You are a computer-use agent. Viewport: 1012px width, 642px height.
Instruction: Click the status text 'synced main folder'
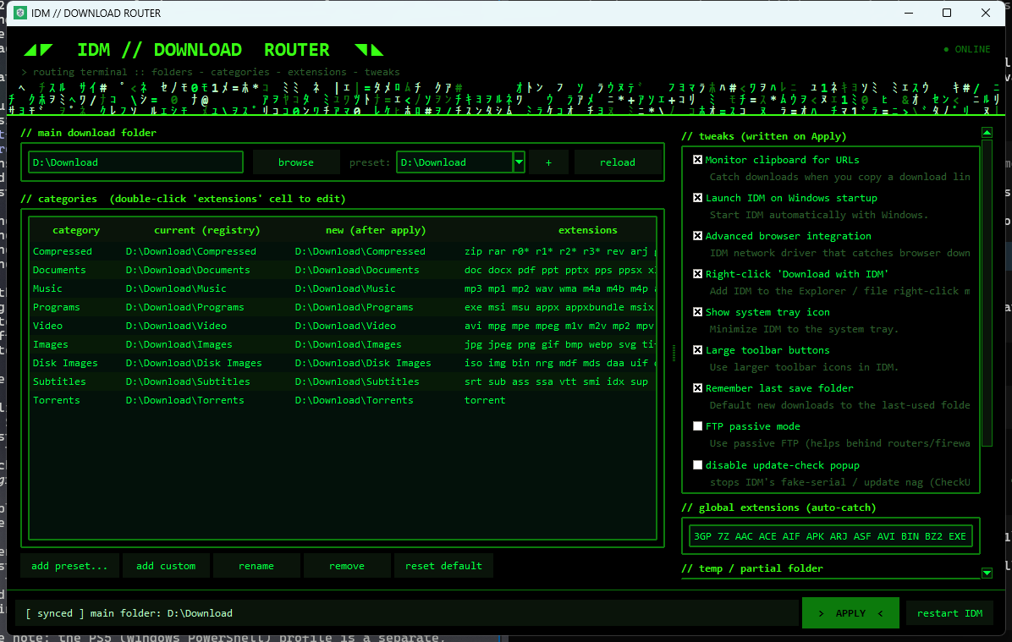[129, 613]
